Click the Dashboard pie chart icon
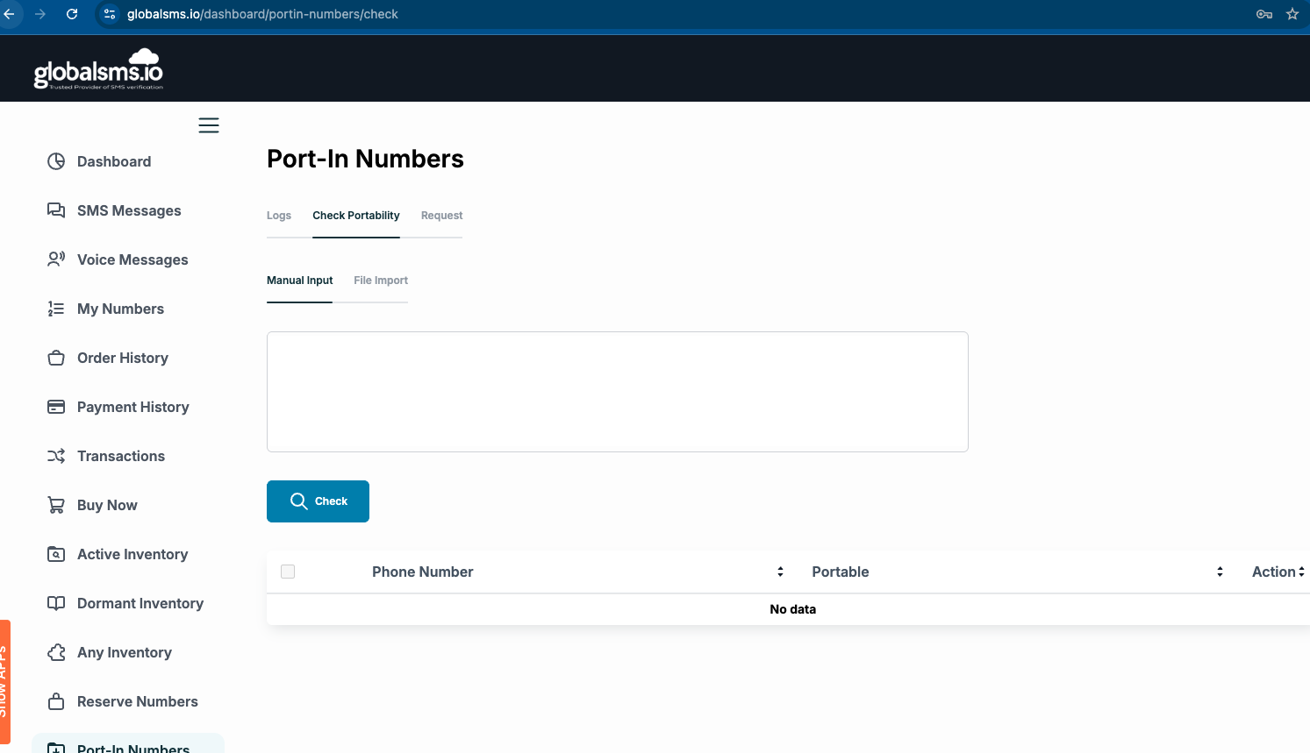The height and width of the screenshot is (753, 1310). [56, 161]
